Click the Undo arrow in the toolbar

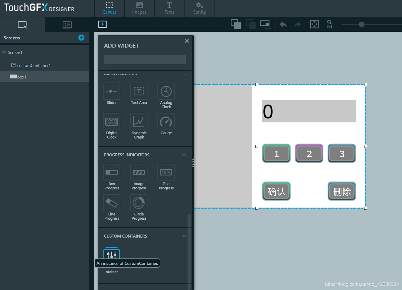(x=283, y=24)
